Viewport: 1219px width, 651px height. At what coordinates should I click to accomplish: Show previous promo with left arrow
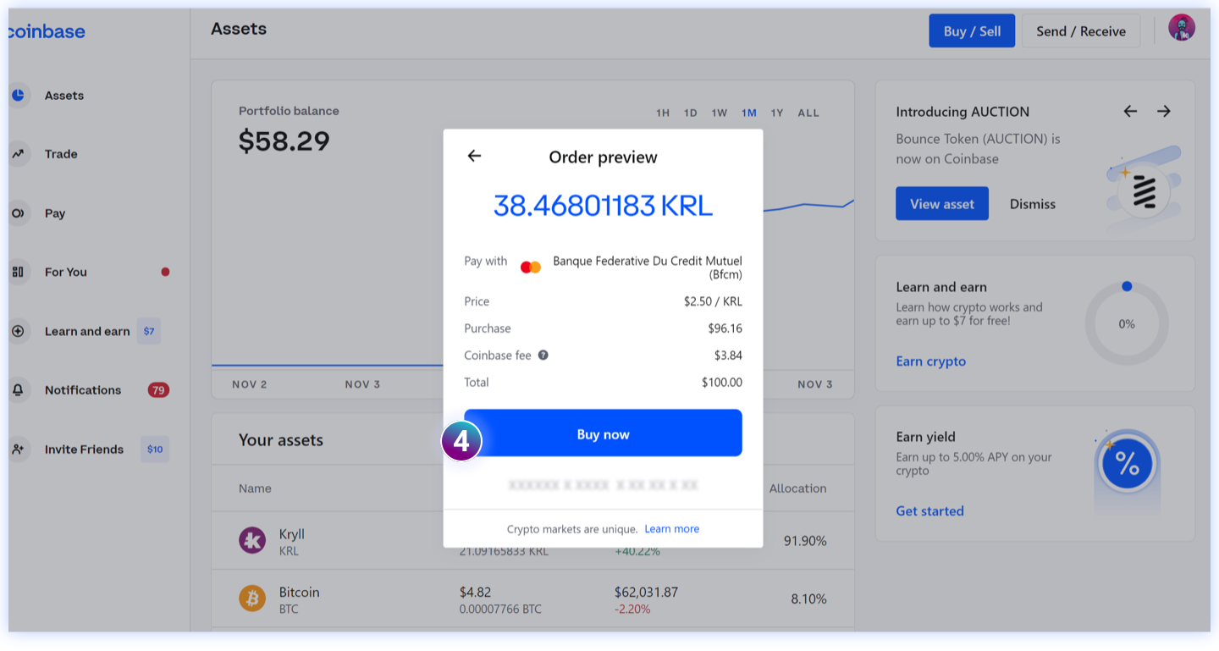coord(1130,111)
